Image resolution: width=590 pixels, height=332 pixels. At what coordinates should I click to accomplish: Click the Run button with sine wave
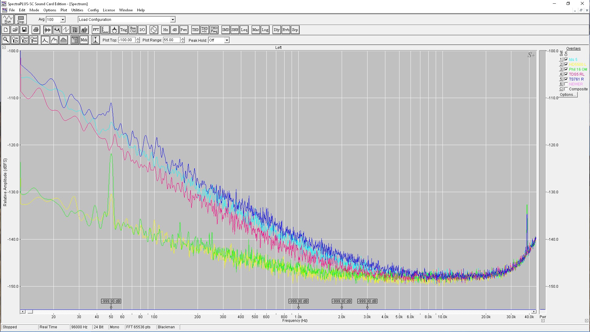(8, 19)
